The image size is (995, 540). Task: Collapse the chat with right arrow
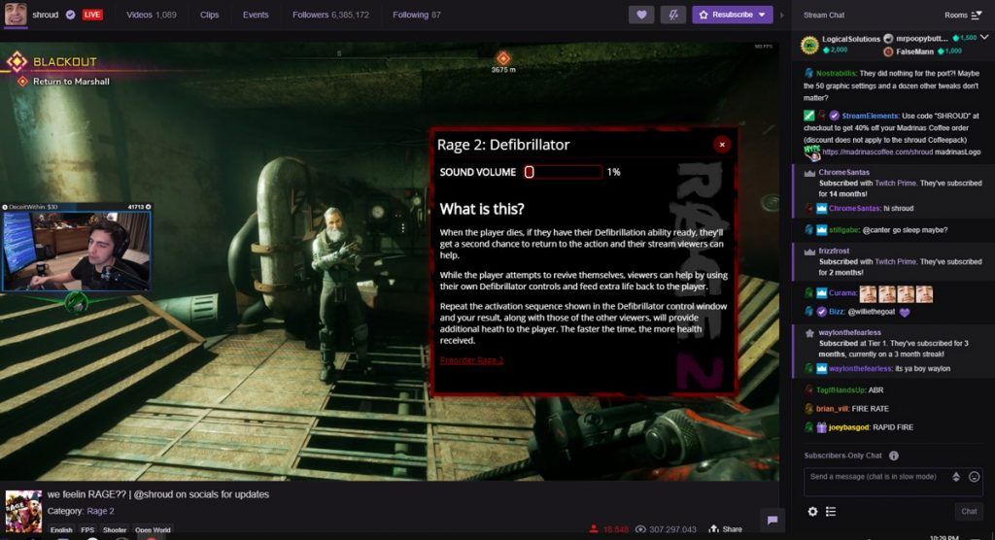coord(782,15)
